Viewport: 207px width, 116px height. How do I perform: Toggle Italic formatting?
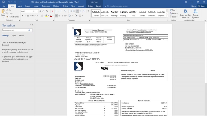tap(25, 16)
